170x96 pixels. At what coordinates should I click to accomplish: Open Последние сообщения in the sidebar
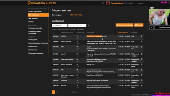pos(36,53)
